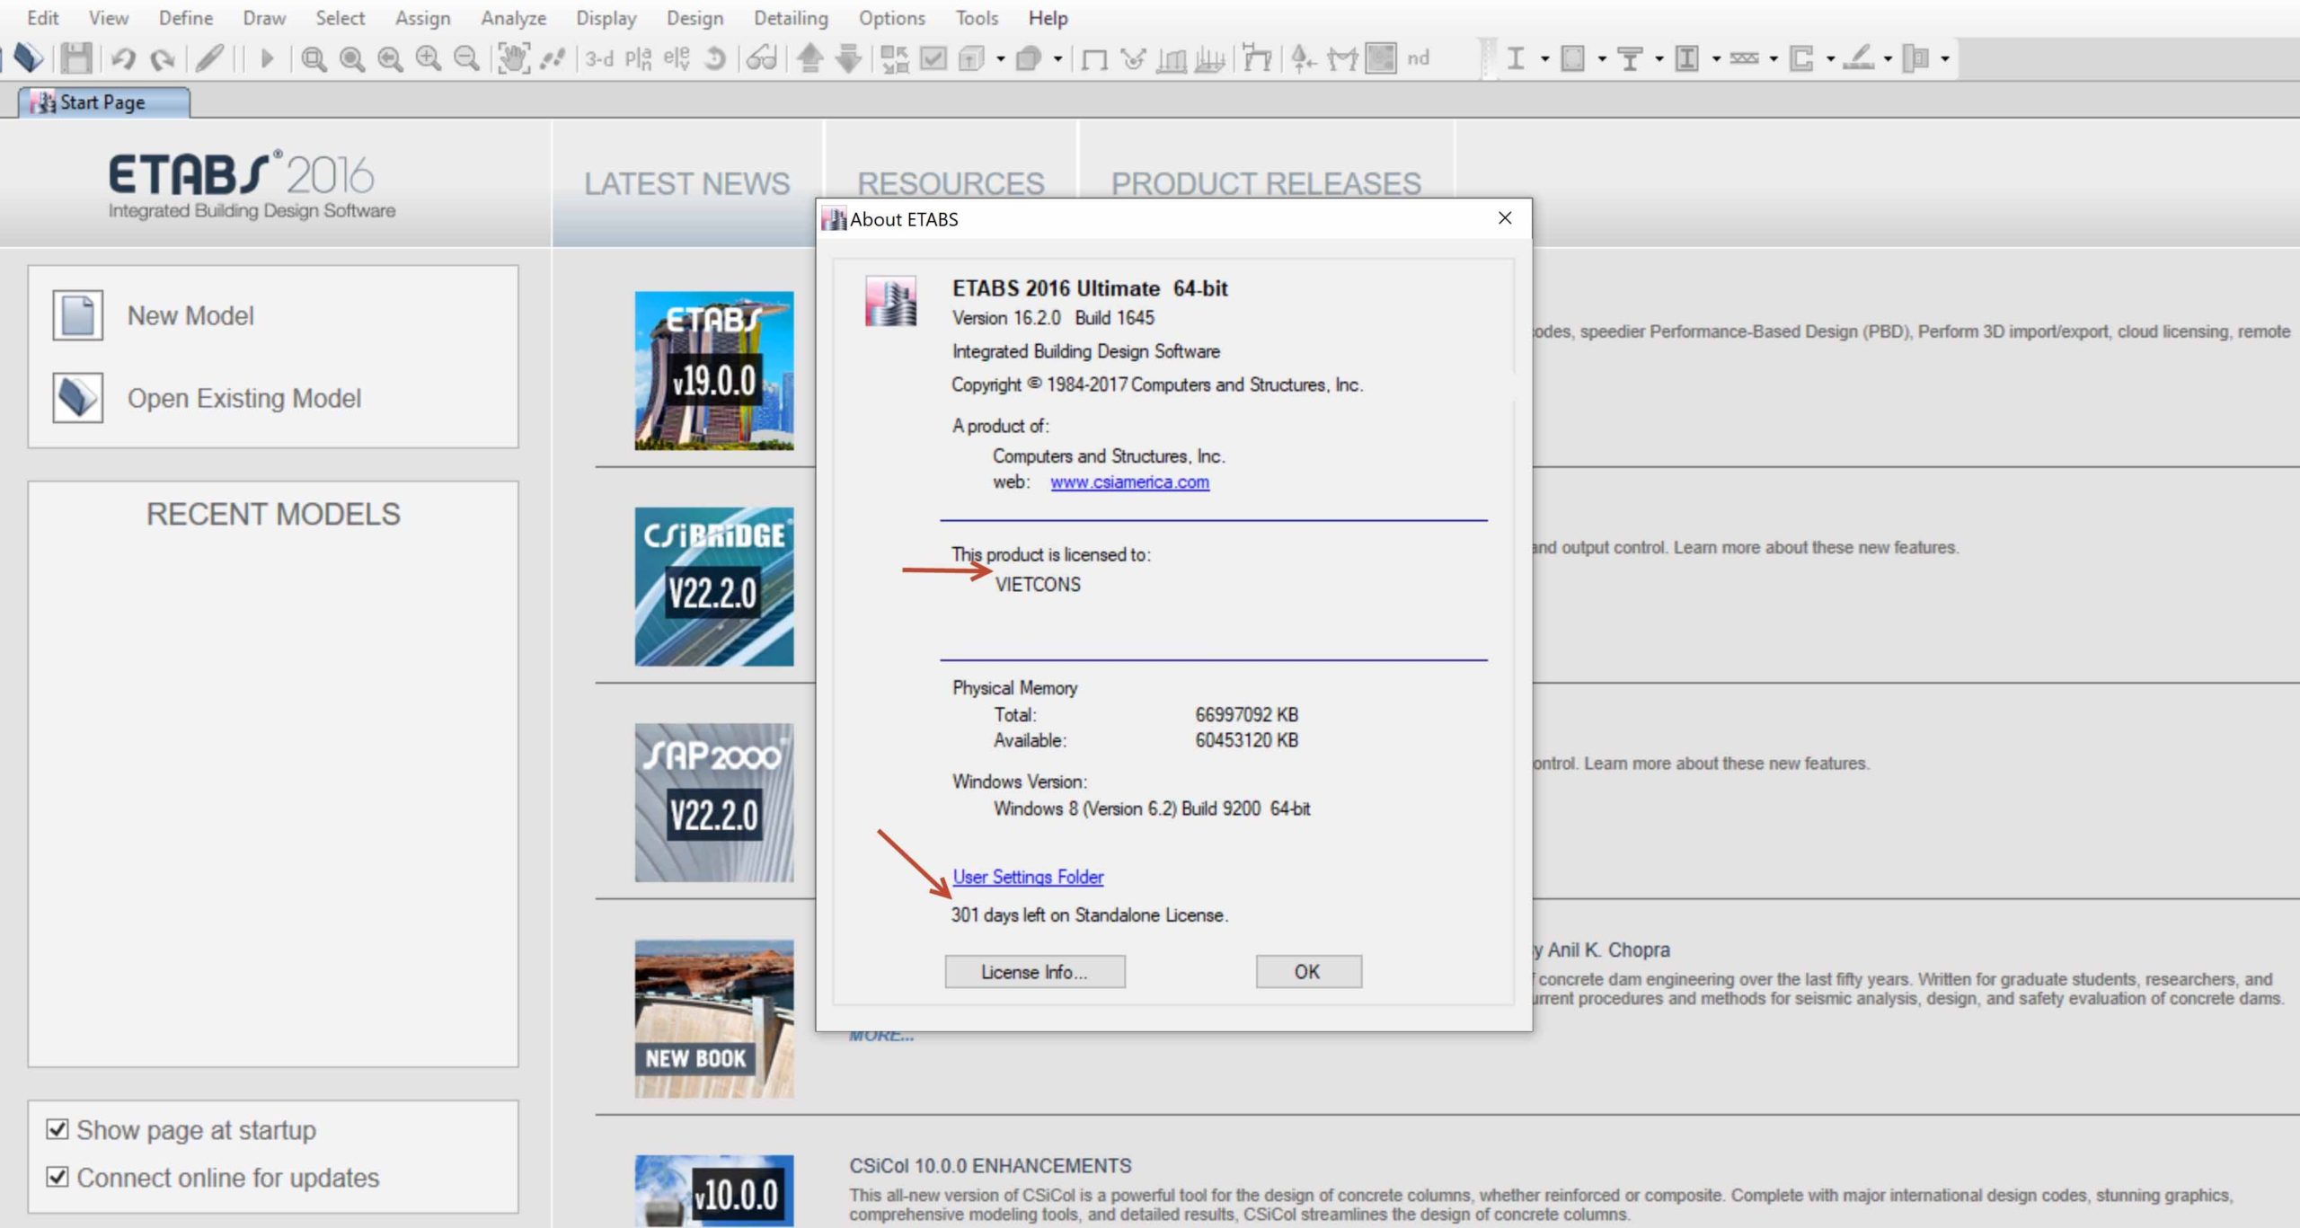2300x1228 pixels.
Task: Select the Pan hand tool
Action: (513, 59)
